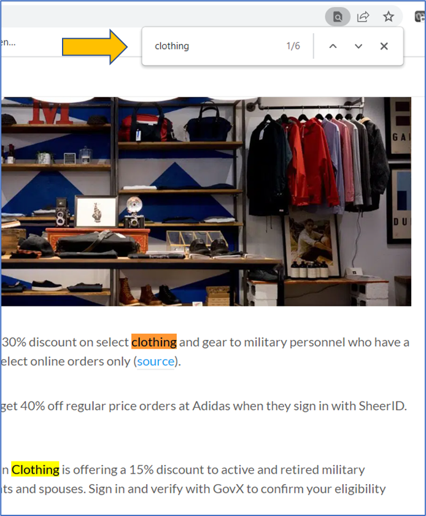The height and width of the screenshot is (516, 426).
Task: Jump to next match with down chevron
Action: [x=358, y=46]
